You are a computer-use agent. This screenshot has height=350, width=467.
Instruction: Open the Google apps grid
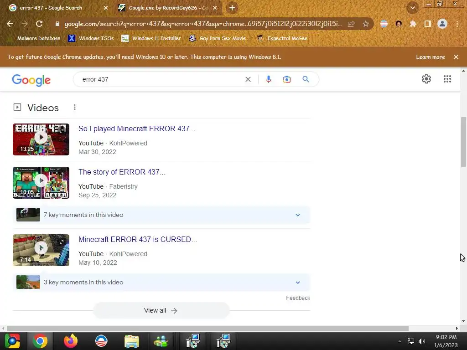447,79
